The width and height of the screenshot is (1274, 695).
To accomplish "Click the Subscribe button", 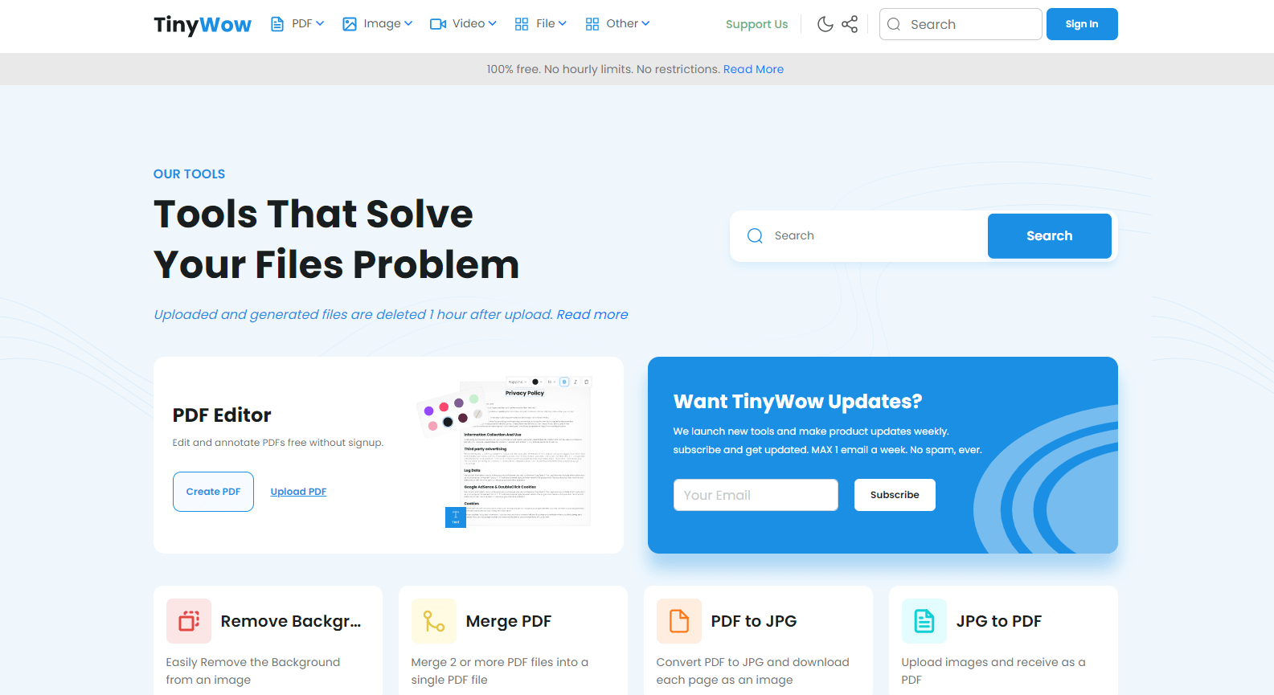I will 895,495.
